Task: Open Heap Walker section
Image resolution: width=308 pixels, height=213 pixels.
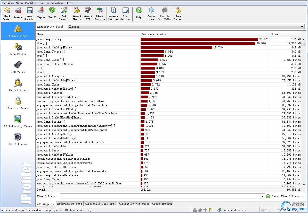Action: (18, 49)
